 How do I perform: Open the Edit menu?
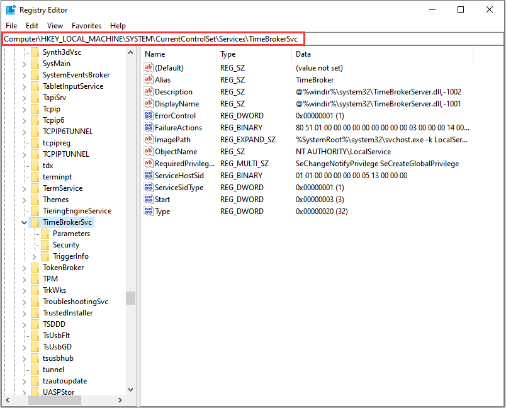pyautogui.click(x=32, y=25)
